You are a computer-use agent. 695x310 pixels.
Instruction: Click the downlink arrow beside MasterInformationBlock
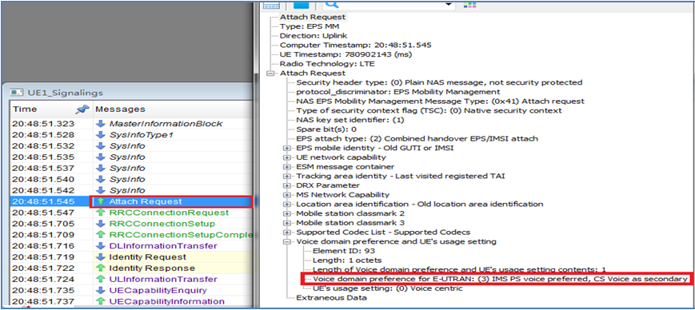point(101,124)
